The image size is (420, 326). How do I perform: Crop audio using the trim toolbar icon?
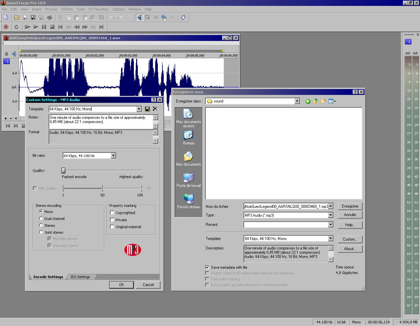pyautogui.click(x=101, y=17)
